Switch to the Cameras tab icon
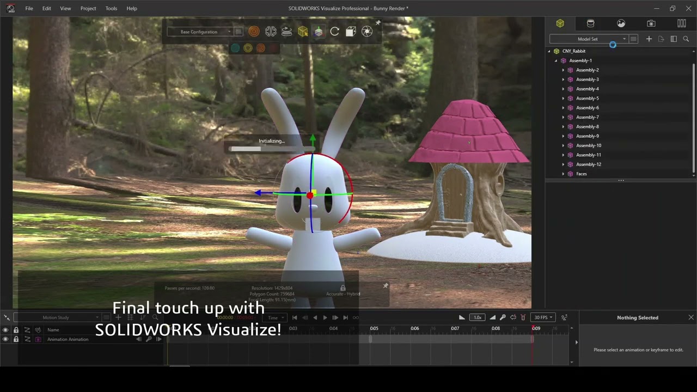The width and height of the screenshot is (697, 392). coord(651,23)
